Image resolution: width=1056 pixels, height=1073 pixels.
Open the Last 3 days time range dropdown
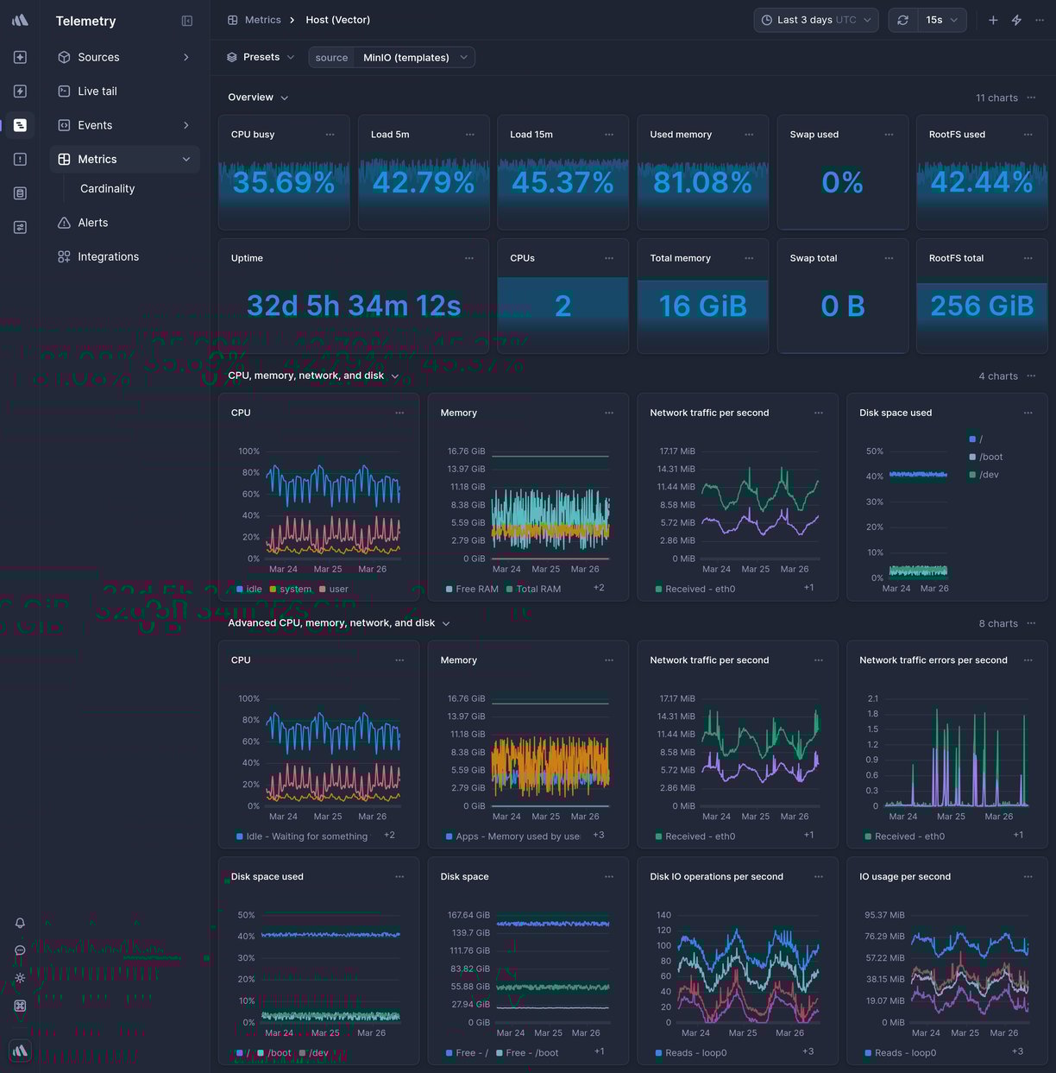pos(814,19)
